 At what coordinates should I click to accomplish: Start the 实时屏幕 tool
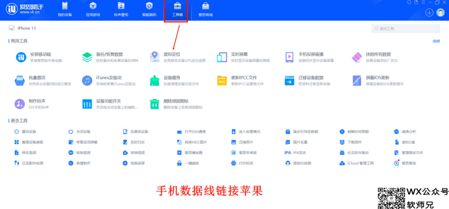(x=243, y=57)
